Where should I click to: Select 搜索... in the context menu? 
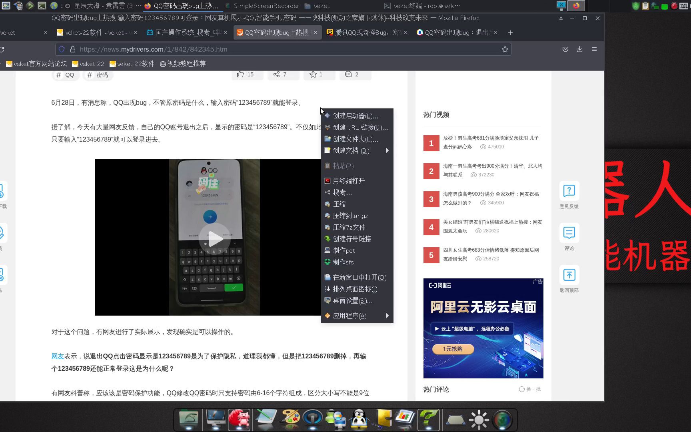(357, 192)
